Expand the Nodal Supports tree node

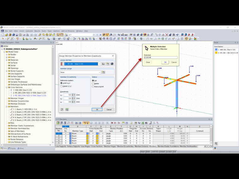[7, 71]
